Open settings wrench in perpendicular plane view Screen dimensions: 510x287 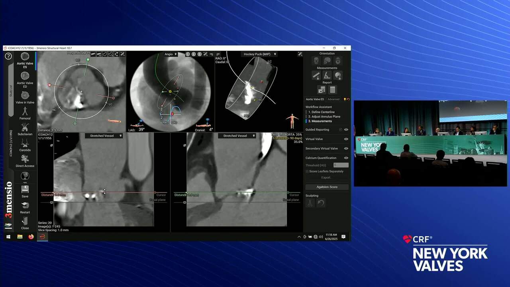click(x=122, y=54)
